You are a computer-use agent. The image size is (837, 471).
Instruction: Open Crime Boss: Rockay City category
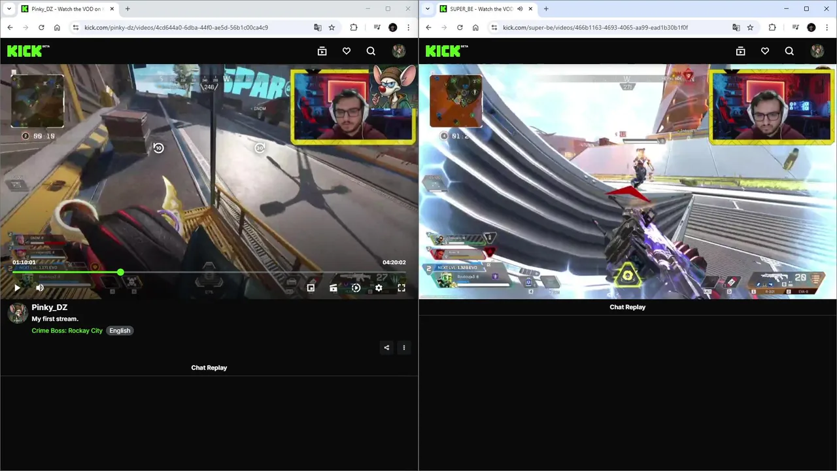coord(67,330)
